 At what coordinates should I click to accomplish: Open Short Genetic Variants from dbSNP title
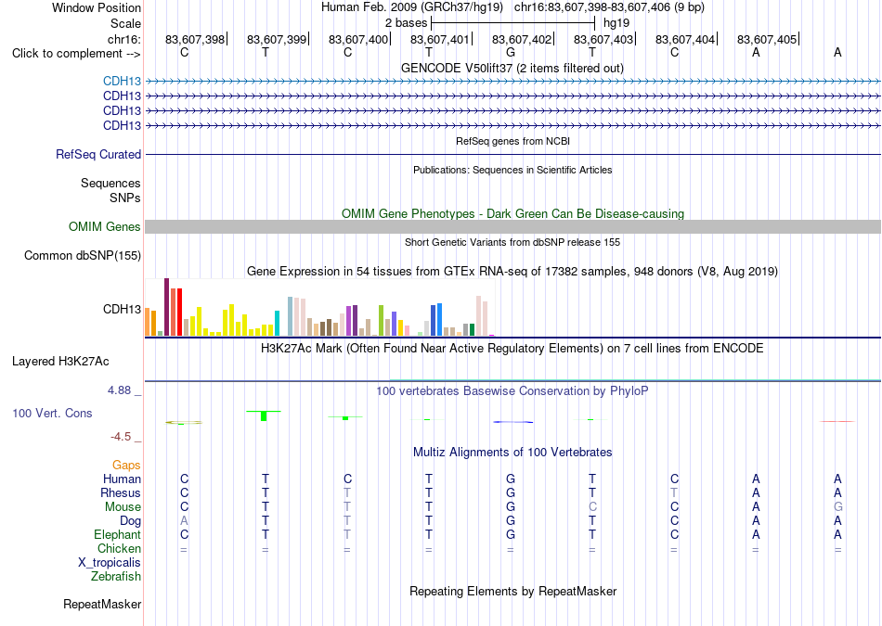tap(512, 242)
